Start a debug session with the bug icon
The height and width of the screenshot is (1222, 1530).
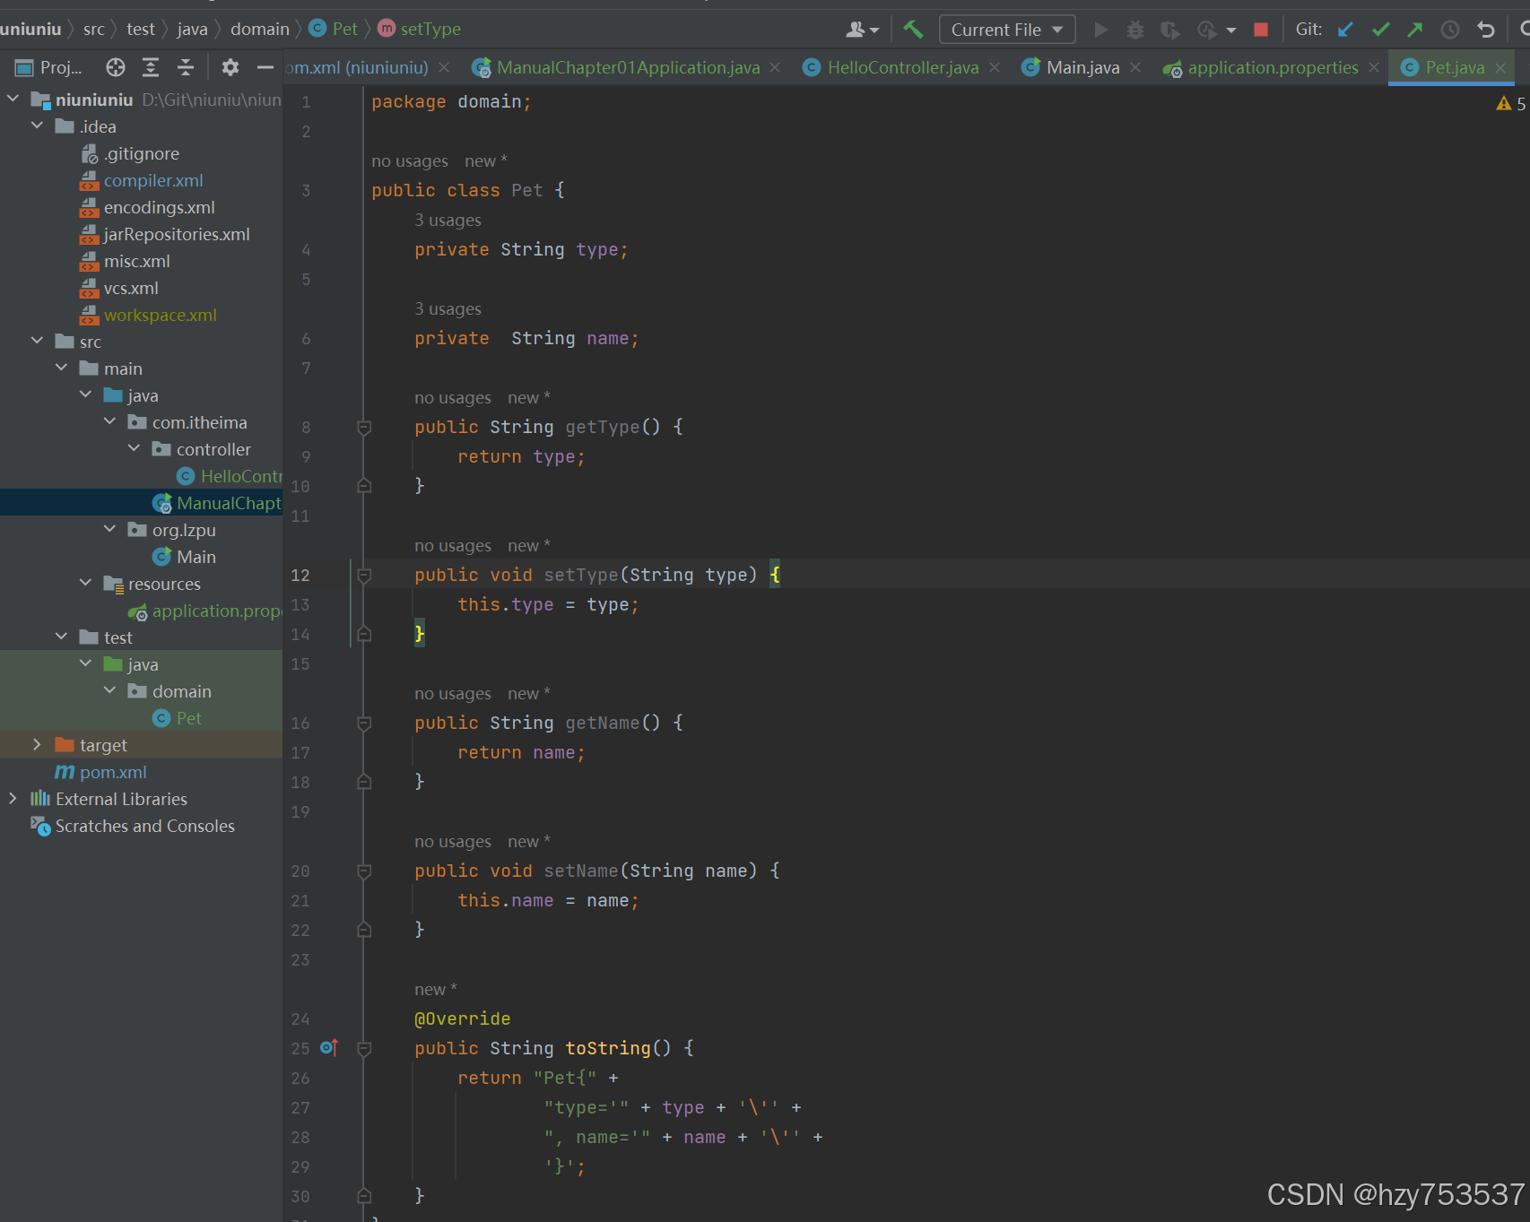(x=1134, y=29)
